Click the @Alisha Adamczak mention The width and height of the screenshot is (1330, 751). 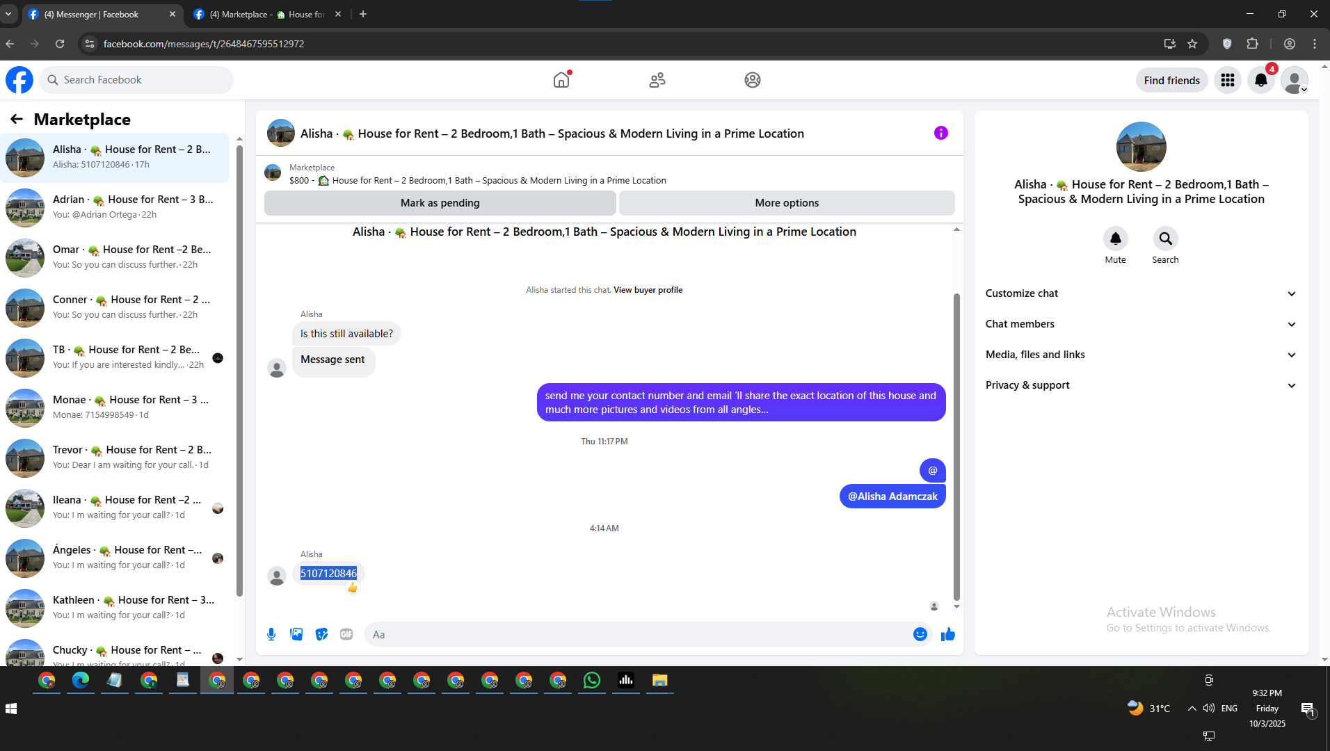click(892, 496)
